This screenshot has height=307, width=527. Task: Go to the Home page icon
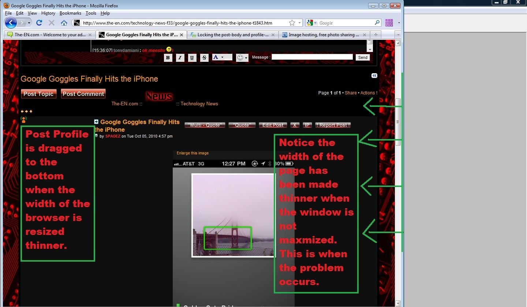64,23
